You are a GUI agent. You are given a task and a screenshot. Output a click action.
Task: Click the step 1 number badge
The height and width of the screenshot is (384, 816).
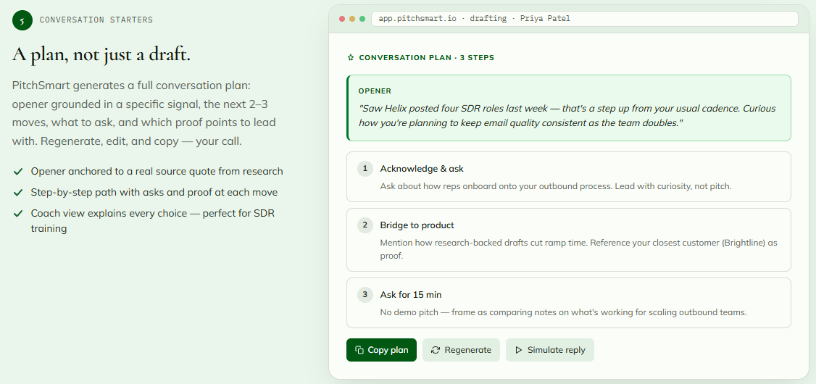pyautogui.click(x=365, y=169)
